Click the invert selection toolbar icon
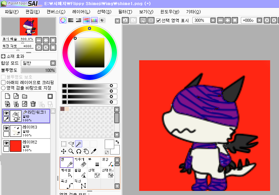 pyautogui.click(x=151, y=20)
